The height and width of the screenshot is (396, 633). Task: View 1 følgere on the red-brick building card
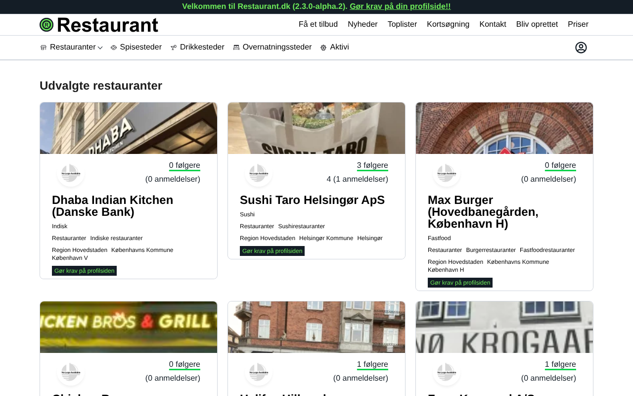click(x=372, y=365)
